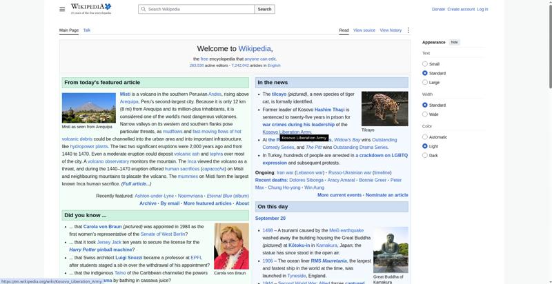Click the 'About' link under featured article
Image resolution: width=552 pixels, height=284 pixels.
click(242, 203)
